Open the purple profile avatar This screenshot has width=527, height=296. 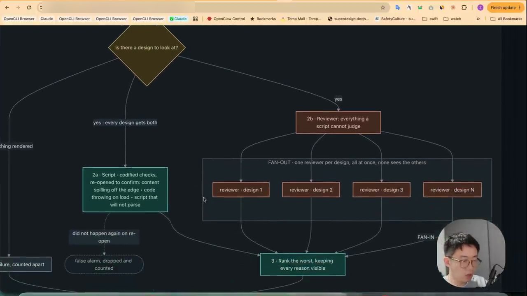[480, 7]
